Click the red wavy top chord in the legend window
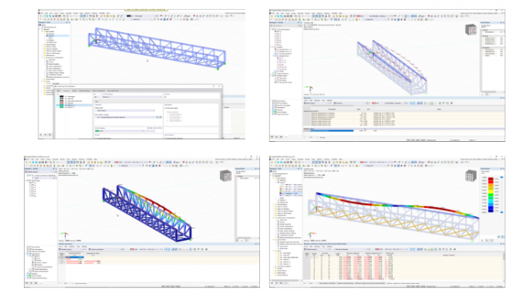This screenshot has width=512, height=293. pos(397,205)
